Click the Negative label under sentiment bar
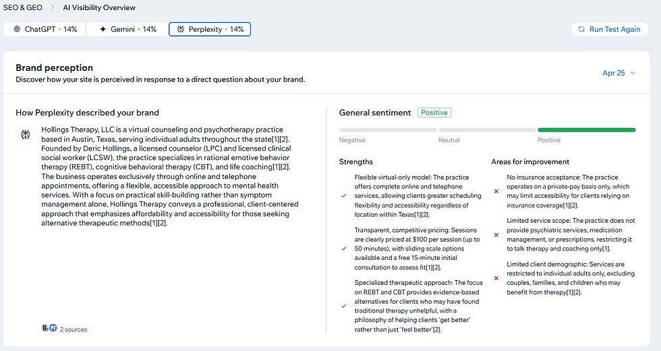This screenshot has height=351, width=661. [352, 140]
